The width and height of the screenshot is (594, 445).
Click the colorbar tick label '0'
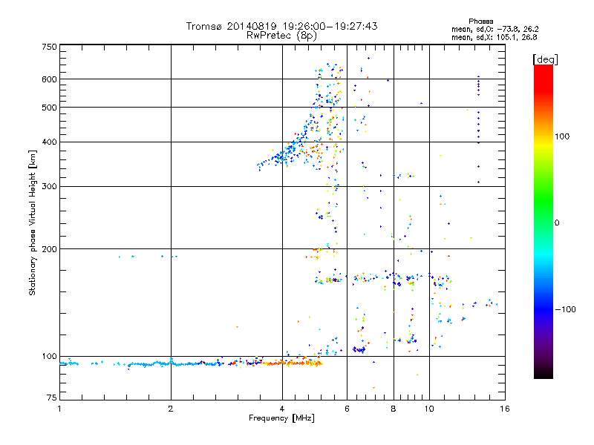(557, 223)
